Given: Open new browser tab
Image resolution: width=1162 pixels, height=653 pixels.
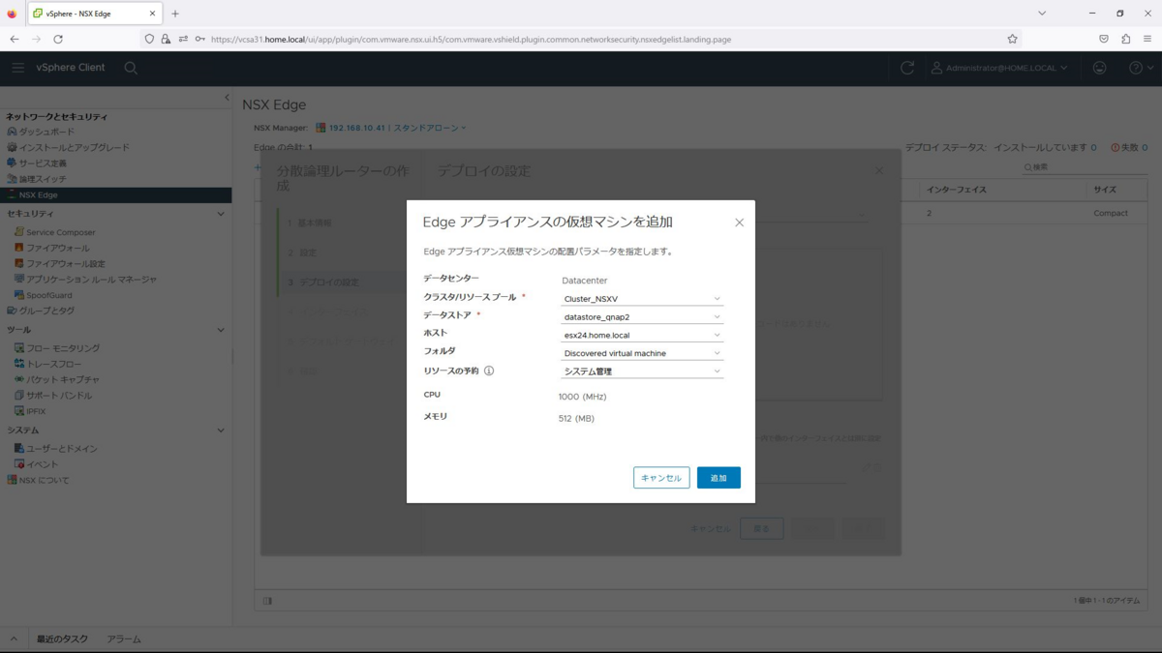Looking at the screenshot, I should point(175,14).
